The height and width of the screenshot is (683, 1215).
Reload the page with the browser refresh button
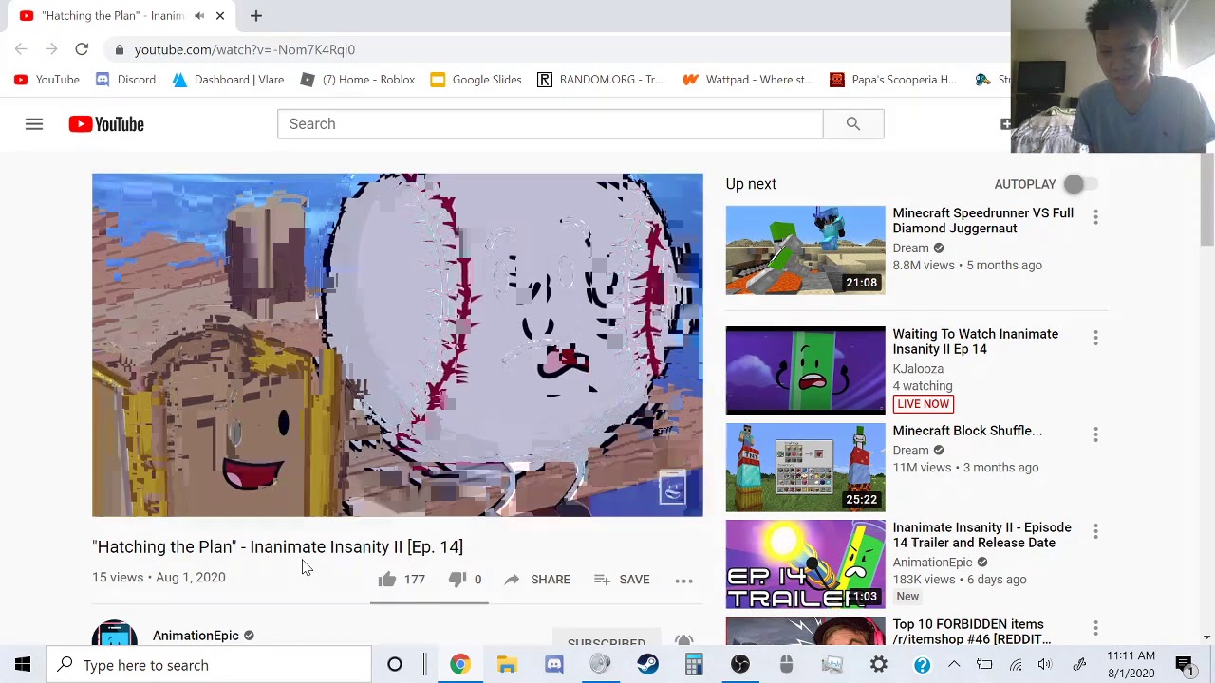pos(82,49)
